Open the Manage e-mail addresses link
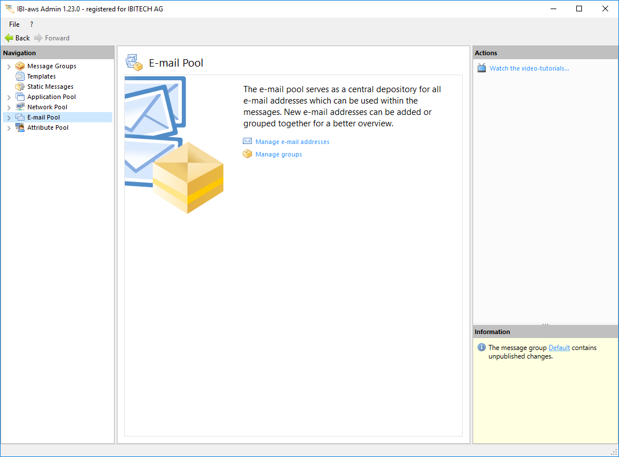Image resolution: width=619 pixels, height=457 pixels. pyautogui.click(x=292, y=142)
